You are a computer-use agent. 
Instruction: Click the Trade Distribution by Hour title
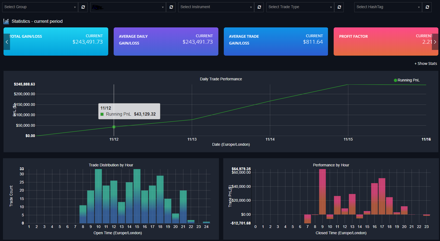pos(111,165)
